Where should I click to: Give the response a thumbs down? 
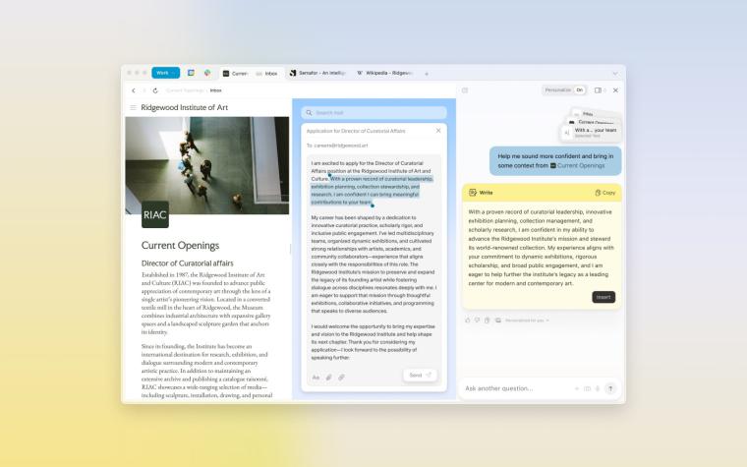coord(477,321)
